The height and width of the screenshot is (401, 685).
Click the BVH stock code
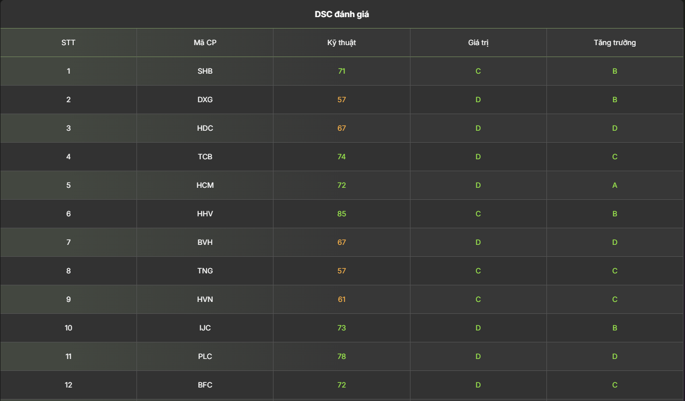pos(205,242)
